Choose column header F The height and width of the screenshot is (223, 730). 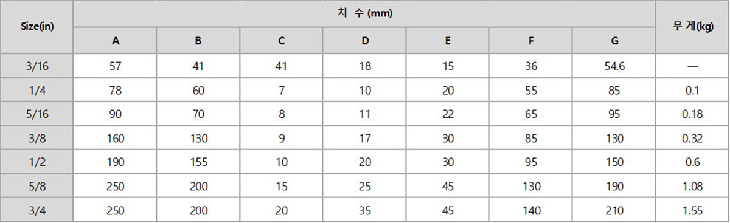[x=531, y=41]
